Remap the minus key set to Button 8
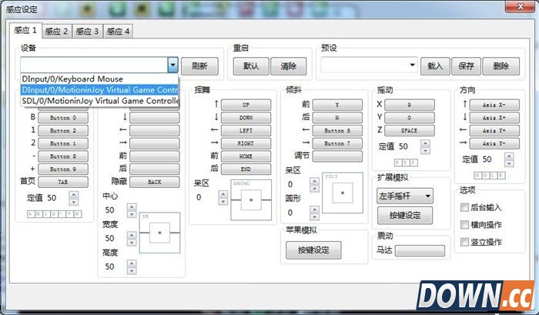Viewport: 539px width, 315px height. [63, 156]
